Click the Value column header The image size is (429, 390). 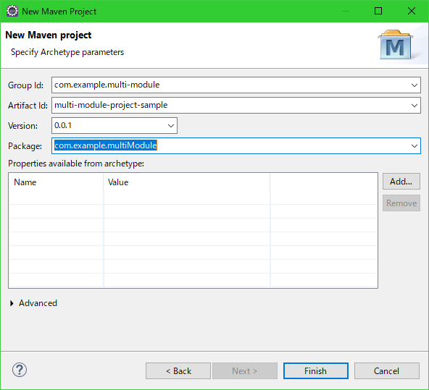point(187,182)
